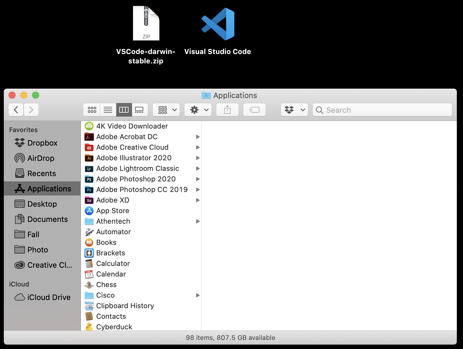
Task: Click the Edit Tags toolbar button
Action: point(254,110)
